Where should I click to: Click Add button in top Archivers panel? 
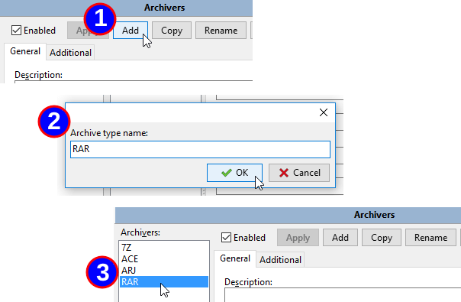click(131, 31)
